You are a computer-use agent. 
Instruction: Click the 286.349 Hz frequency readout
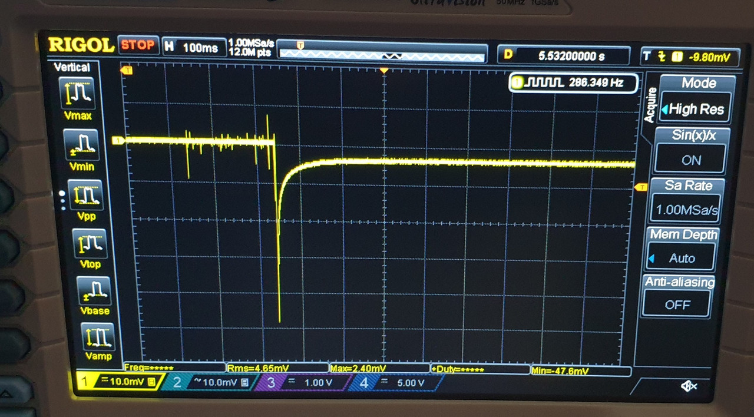596,83
